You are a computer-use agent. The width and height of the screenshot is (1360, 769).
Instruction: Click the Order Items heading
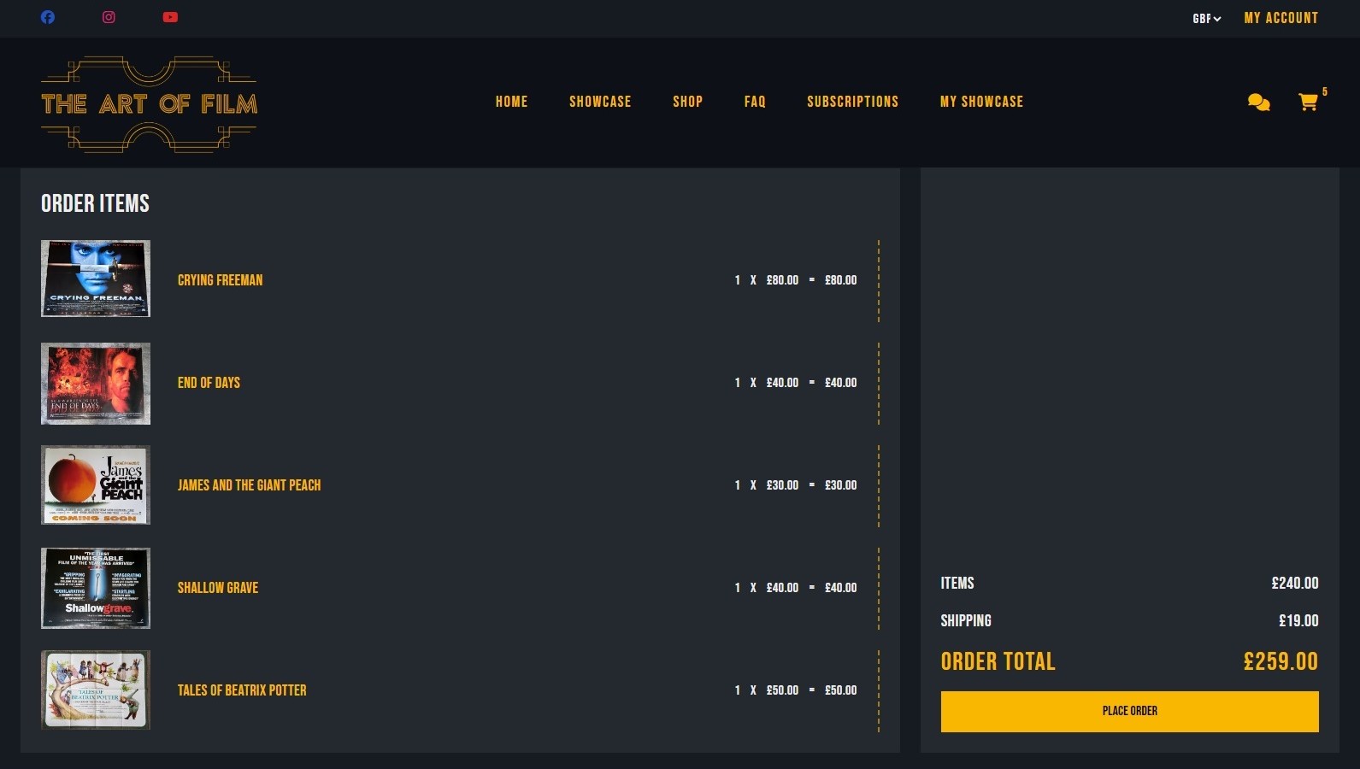(x=95, y=203)
